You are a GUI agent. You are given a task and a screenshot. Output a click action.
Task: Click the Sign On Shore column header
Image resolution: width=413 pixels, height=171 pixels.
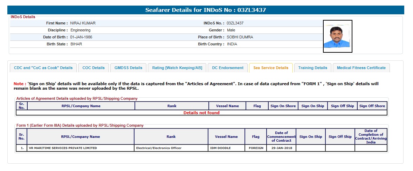point(283,106)
